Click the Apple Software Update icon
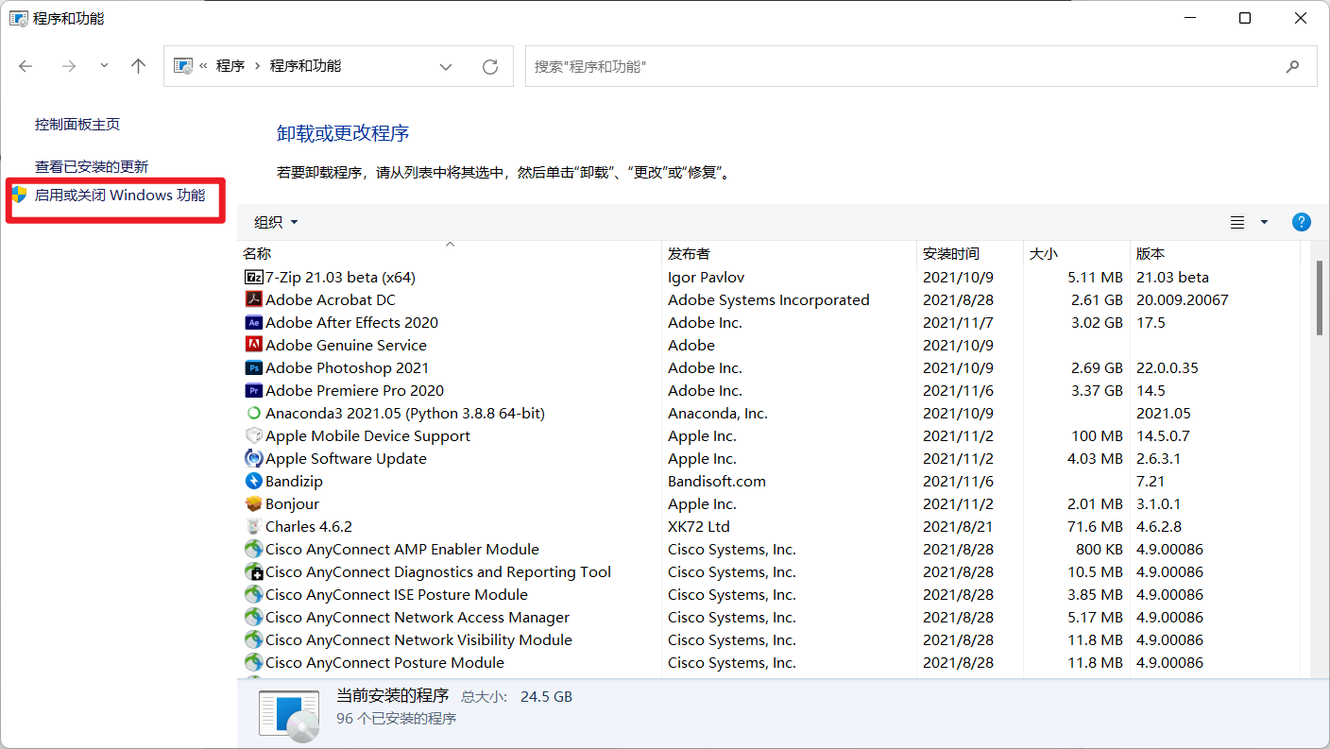 coord(253,459)
